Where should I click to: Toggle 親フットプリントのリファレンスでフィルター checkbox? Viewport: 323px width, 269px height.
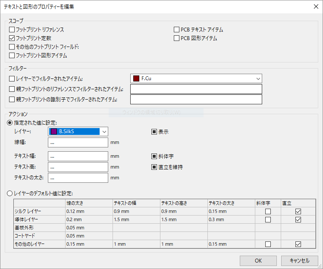12,89
